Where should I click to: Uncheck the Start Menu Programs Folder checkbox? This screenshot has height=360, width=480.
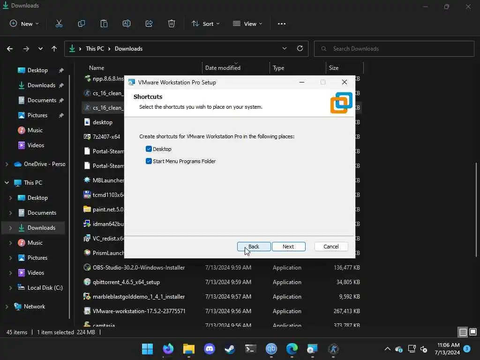(x=149, y=161)
